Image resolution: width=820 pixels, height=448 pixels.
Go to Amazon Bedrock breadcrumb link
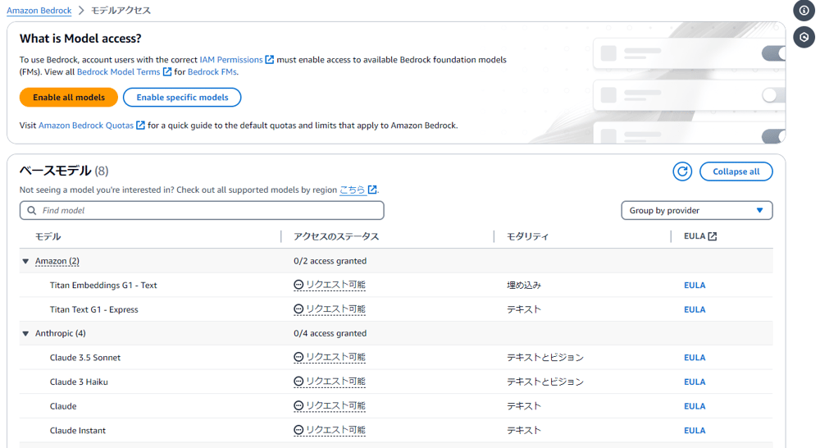[39, 11]
